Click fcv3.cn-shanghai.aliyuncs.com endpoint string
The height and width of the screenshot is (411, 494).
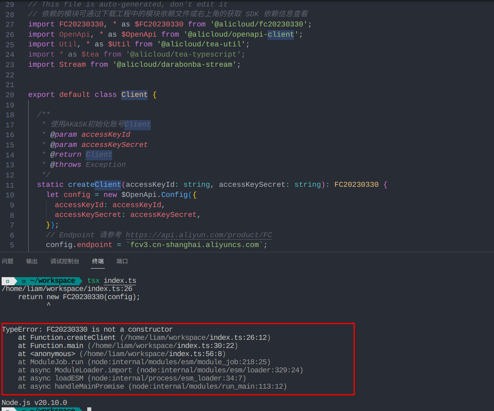194,245
